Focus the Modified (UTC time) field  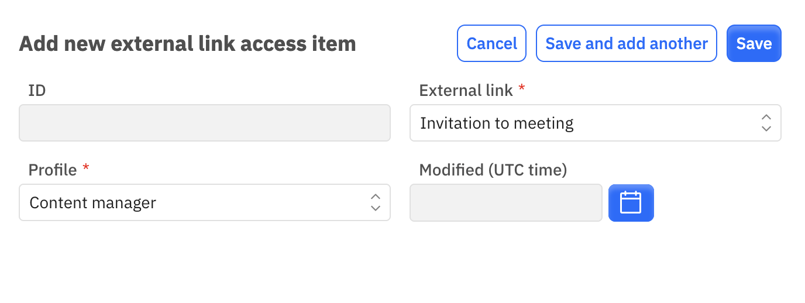[x=506, y=203]
